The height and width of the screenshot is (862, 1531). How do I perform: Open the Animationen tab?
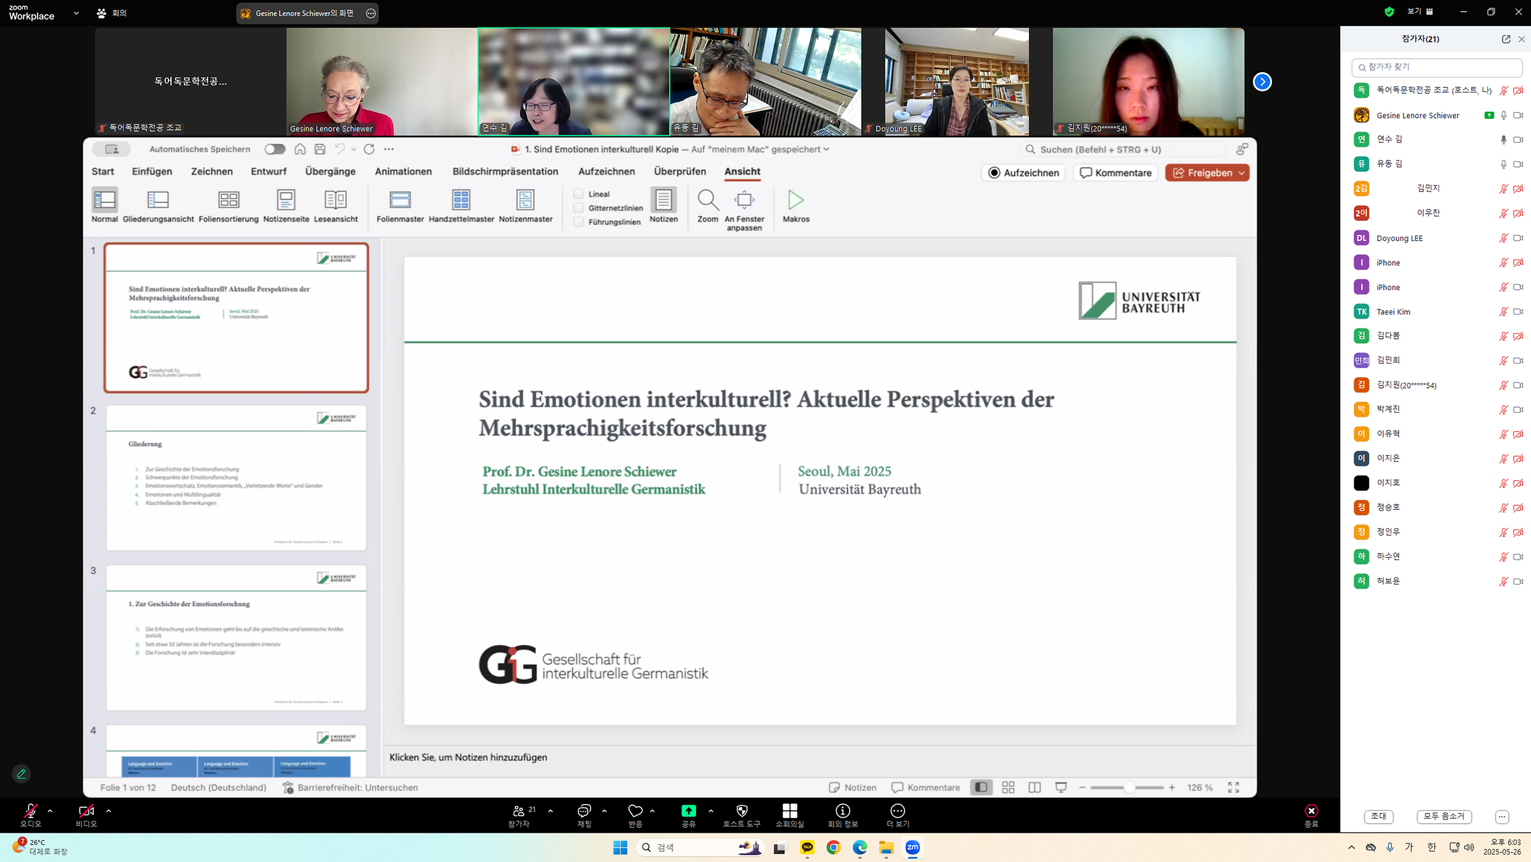click(403, 171)
